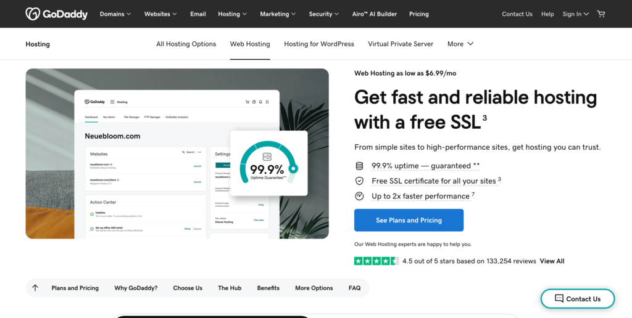Click the 99.9% uptime guaranteed text
This screenshot has height=318, width=632.
pyautogui.click(x=426, y=166)
